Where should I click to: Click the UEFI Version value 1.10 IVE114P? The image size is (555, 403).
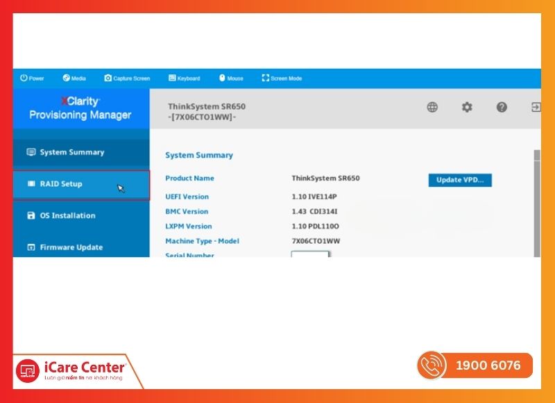coord(314,197)
